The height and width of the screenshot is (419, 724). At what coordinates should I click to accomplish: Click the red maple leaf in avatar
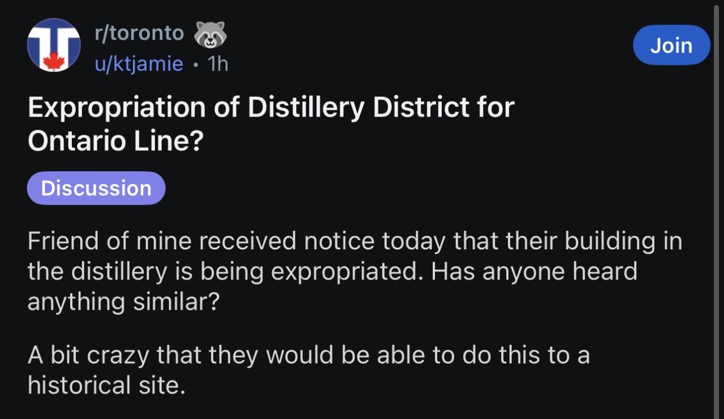pos(54,61)
